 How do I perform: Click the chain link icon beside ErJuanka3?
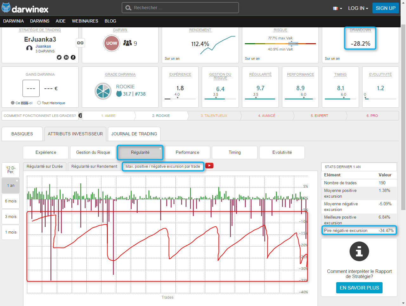(81, 43)
